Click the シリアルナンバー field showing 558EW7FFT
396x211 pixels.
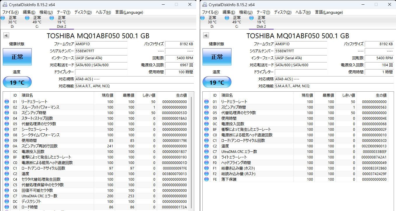(101, 51)
